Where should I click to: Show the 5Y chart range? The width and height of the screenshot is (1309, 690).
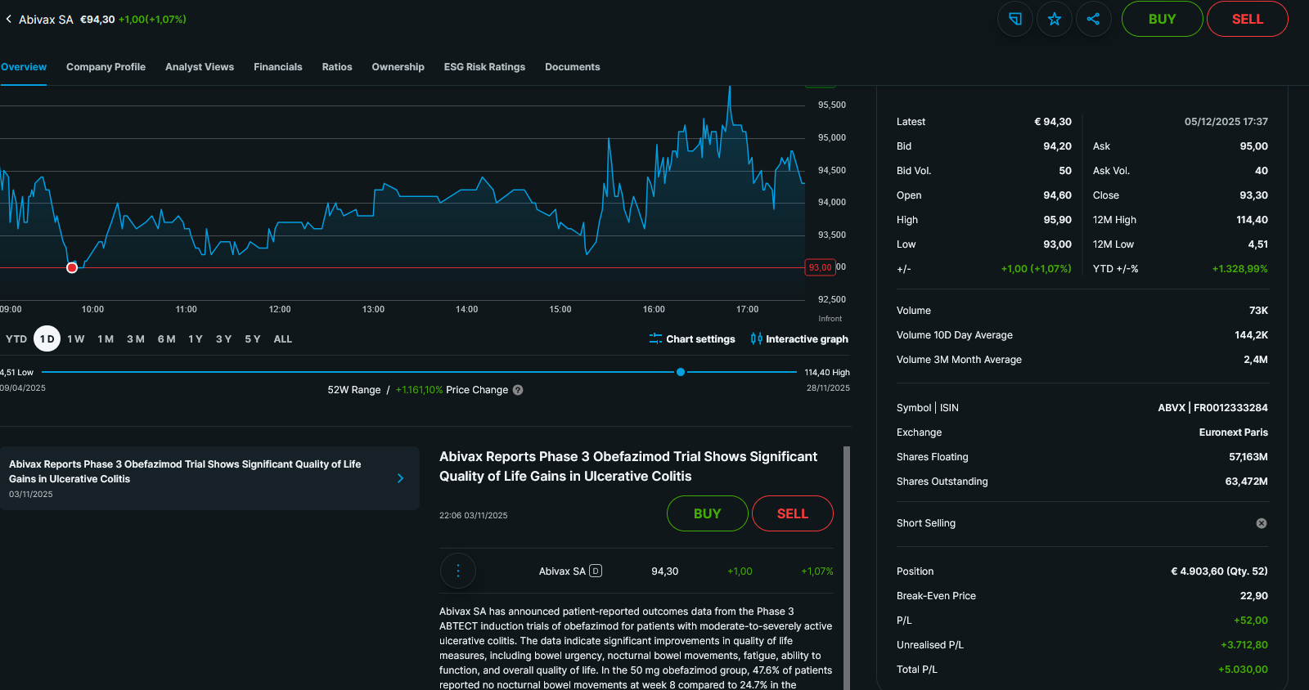click(253, 338)
